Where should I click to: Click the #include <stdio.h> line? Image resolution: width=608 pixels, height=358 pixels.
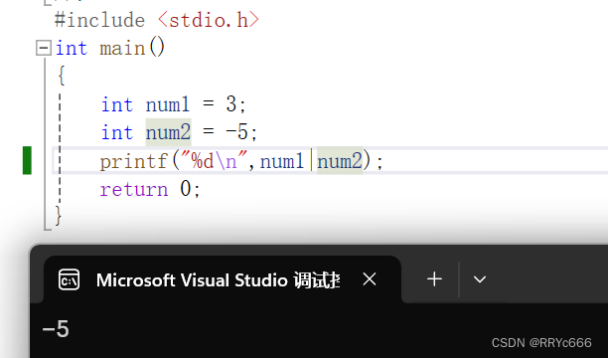click(157, 20)
